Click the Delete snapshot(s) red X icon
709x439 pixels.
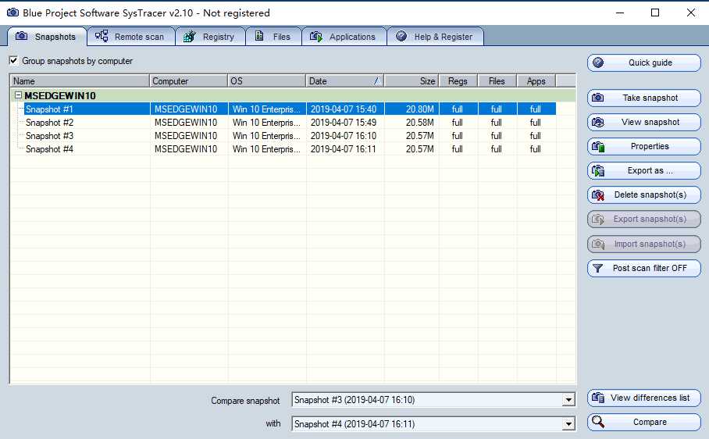tap(598, 195)
